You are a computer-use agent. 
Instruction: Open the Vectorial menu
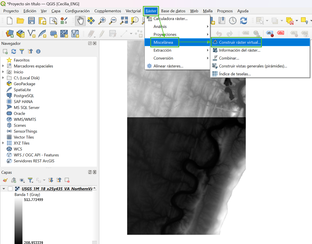pos(133,11)
